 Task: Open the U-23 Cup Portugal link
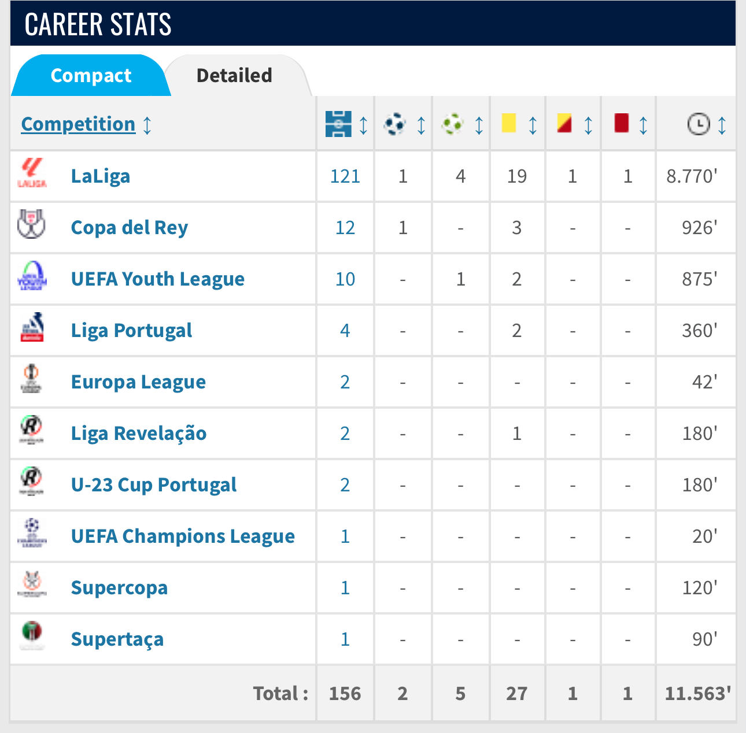tap(154, 485)
